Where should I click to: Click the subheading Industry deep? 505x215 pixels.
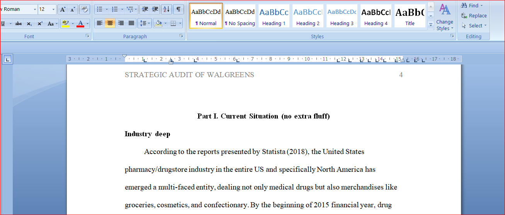tap(147, 134)
